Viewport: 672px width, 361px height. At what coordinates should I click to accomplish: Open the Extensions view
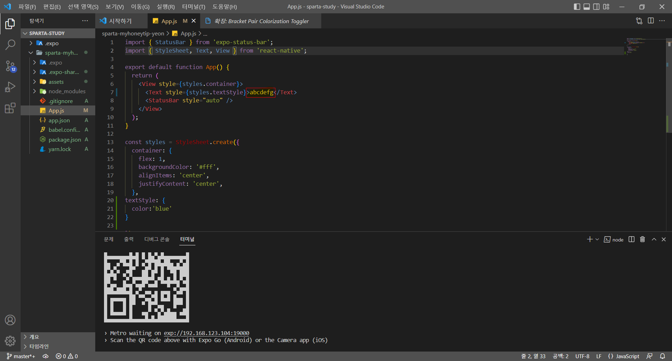coord(10,108)
